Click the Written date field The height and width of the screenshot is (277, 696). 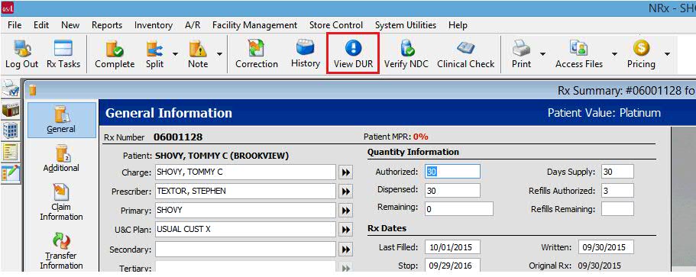tap(606, 247)
